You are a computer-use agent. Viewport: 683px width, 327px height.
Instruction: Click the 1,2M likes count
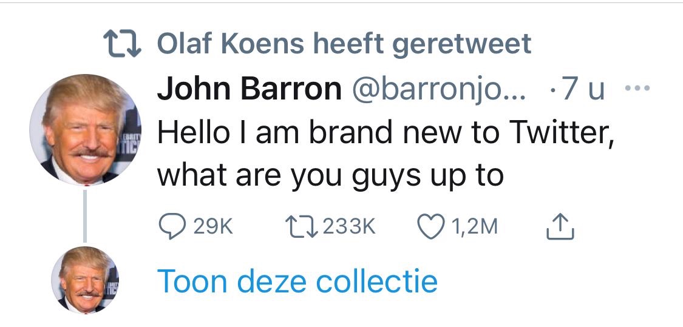[475, 227]
